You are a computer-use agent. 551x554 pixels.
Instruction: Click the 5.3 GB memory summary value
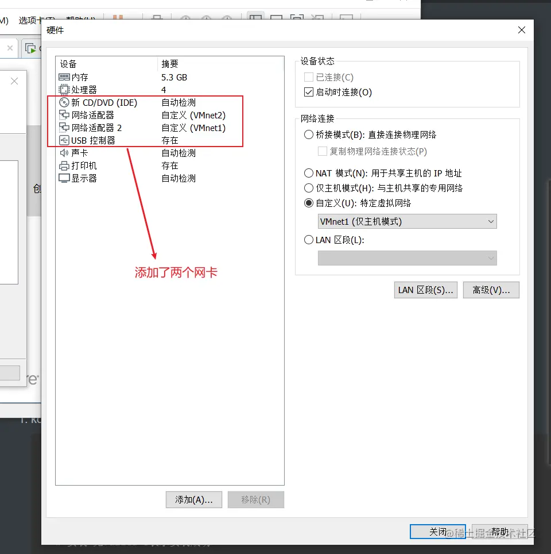tap(174, 78)
